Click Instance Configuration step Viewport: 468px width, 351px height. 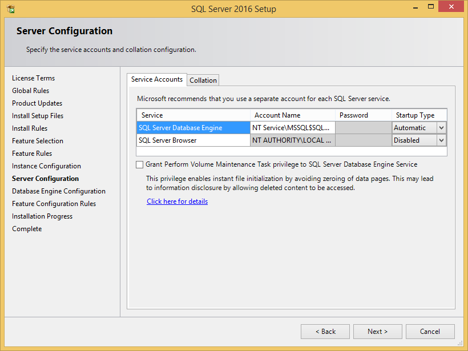(46, 166)
